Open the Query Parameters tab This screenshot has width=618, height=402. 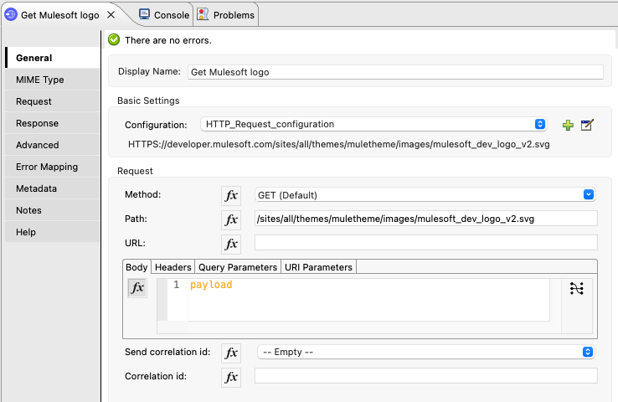click(237, 267)
